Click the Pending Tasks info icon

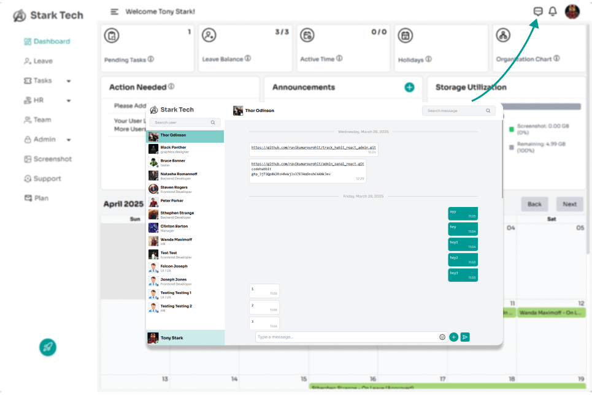point(151,59)
